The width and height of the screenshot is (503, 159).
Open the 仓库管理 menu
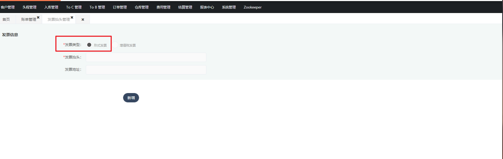[x=142, y=7]
